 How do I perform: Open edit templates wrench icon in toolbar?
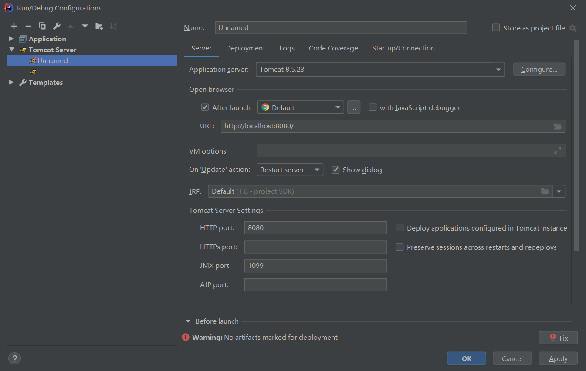click(x=57, y=26)
